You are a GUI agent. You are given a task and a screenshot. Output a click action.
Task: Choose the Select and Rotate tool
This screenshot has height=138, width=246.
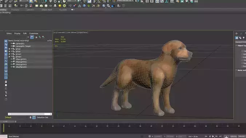tap(55, 1)
